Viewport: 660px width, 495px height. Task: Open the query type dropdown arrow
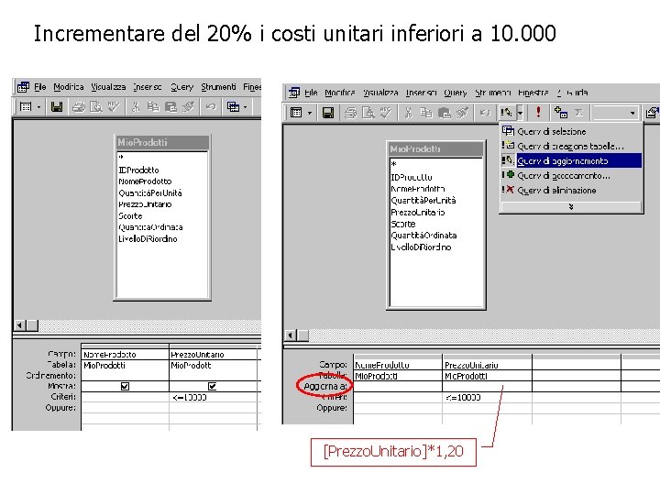click(x=521, y=113)
